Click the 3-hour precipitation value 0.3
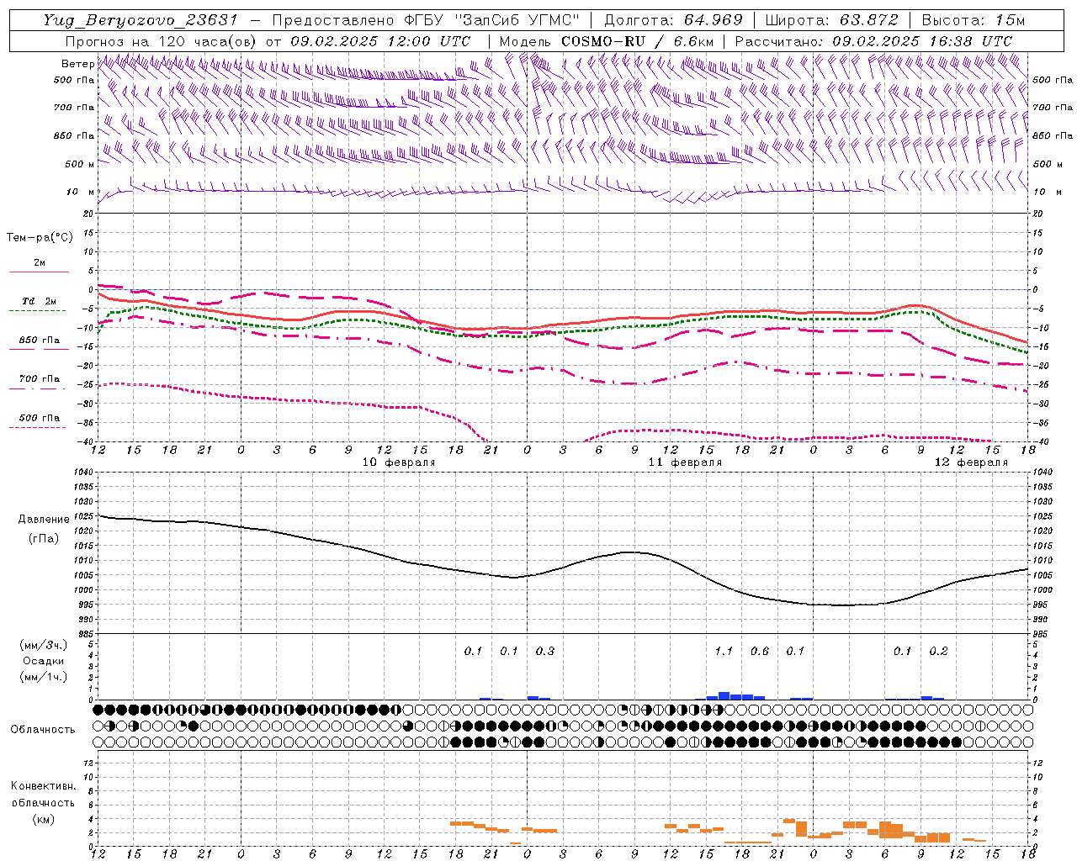The width and height of the screenshot is (1077, 861). pyautogui.click(x=545, y=652)
